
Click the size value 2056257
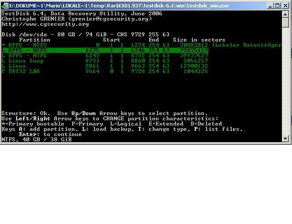196,61
